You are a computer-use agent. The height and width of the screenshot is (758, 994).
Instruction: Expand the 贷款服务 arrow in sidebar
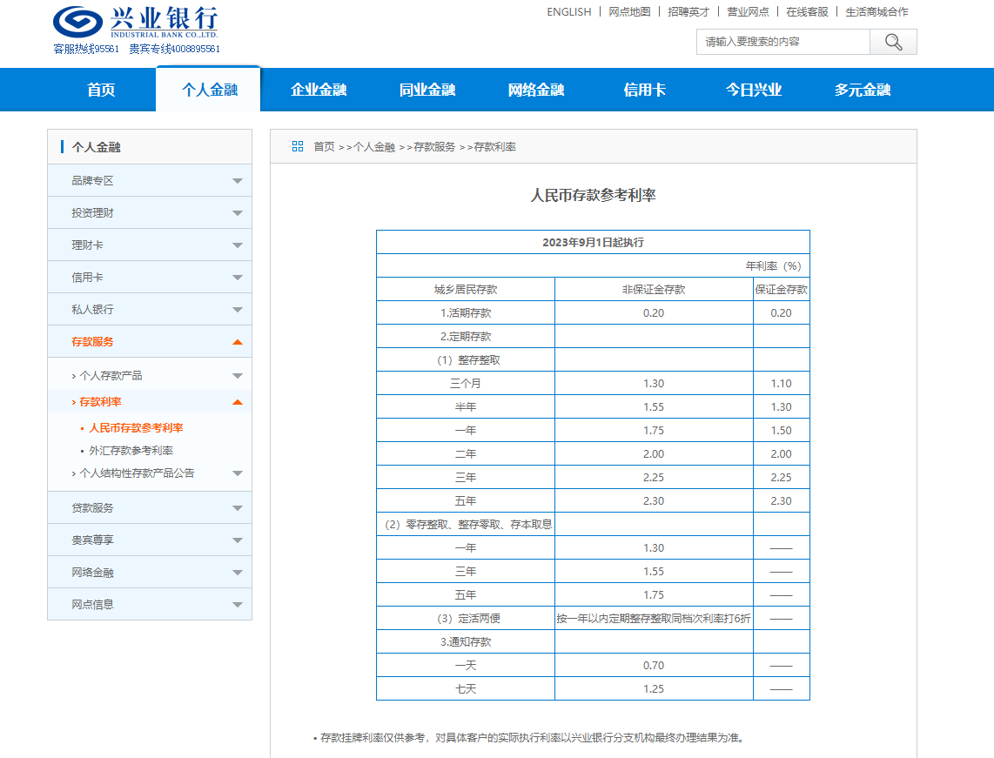pyautogui.click(x=238, y=508)
